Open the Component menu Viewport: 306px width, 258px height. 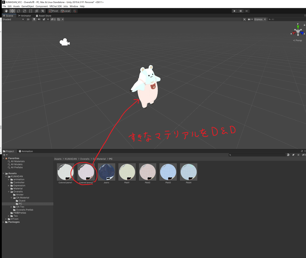(x=42, y=6)
